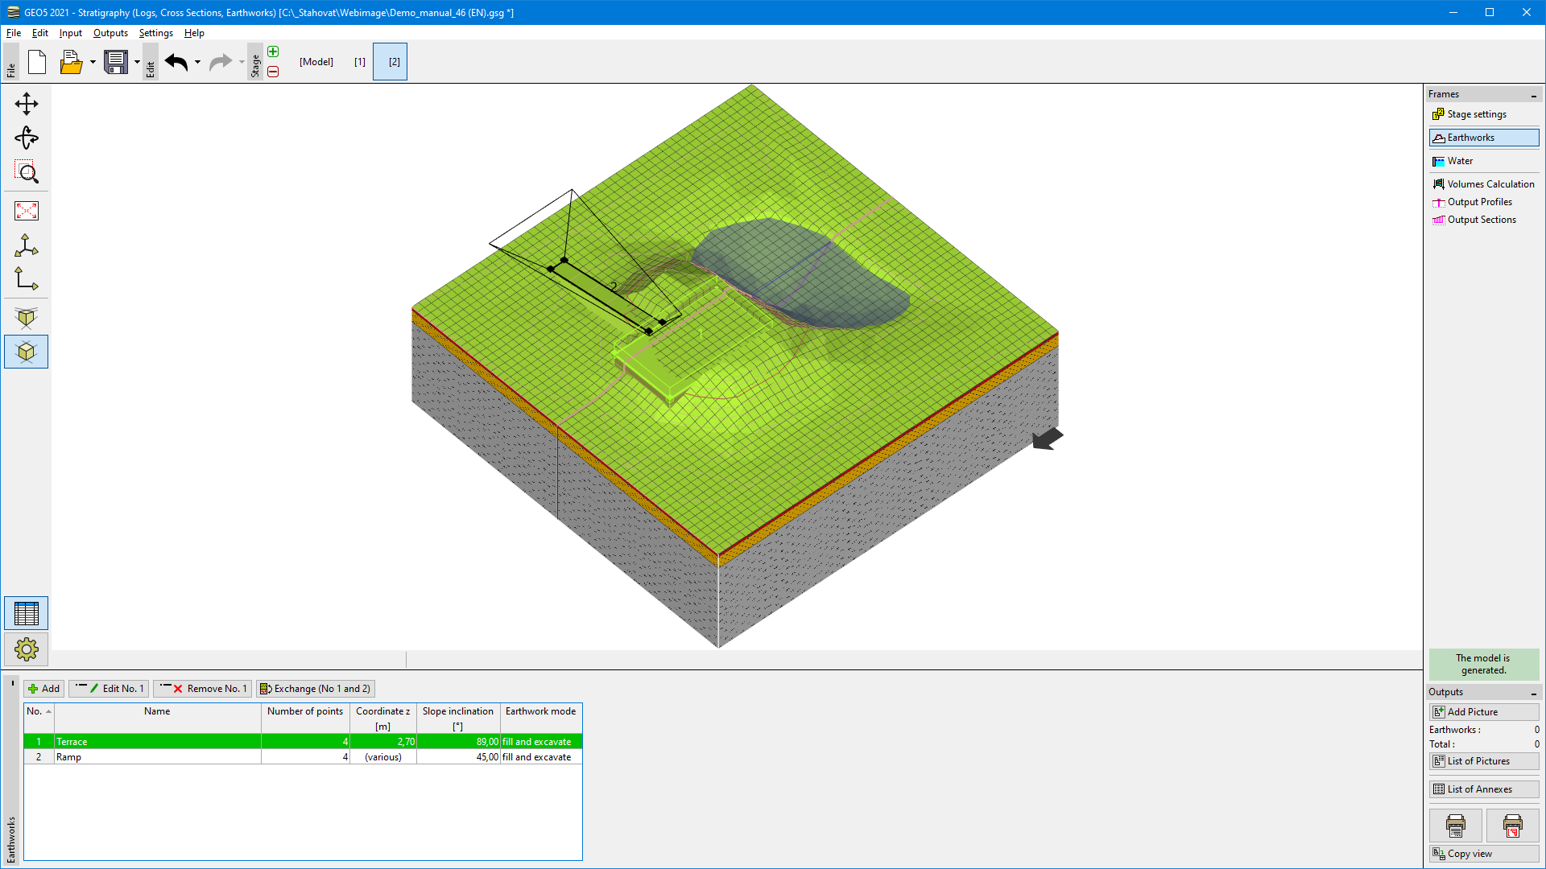
Task: Open the File menu
Action: coord(14,32)
